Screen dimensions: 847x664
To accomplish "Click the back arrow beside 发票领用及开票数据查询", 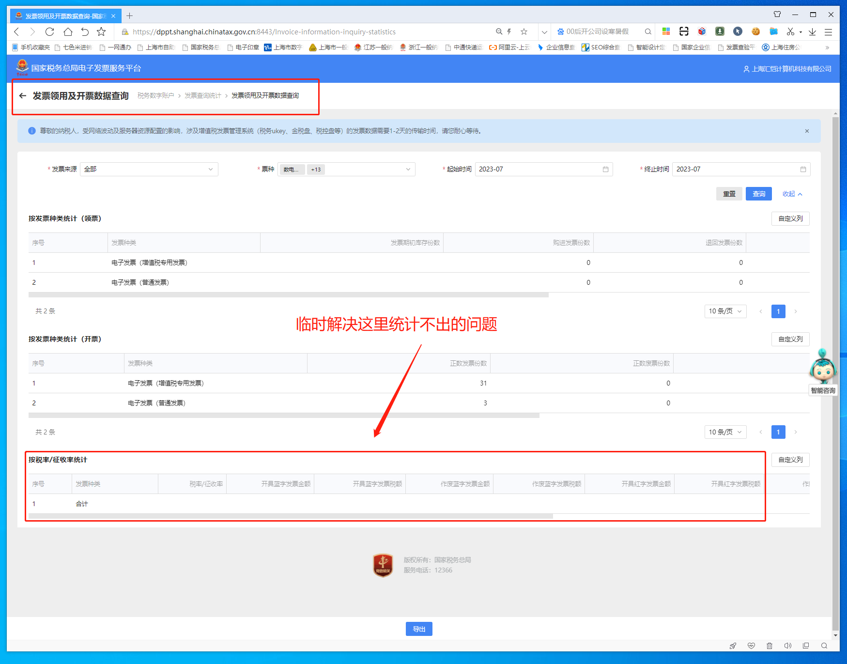I will 22,96.
